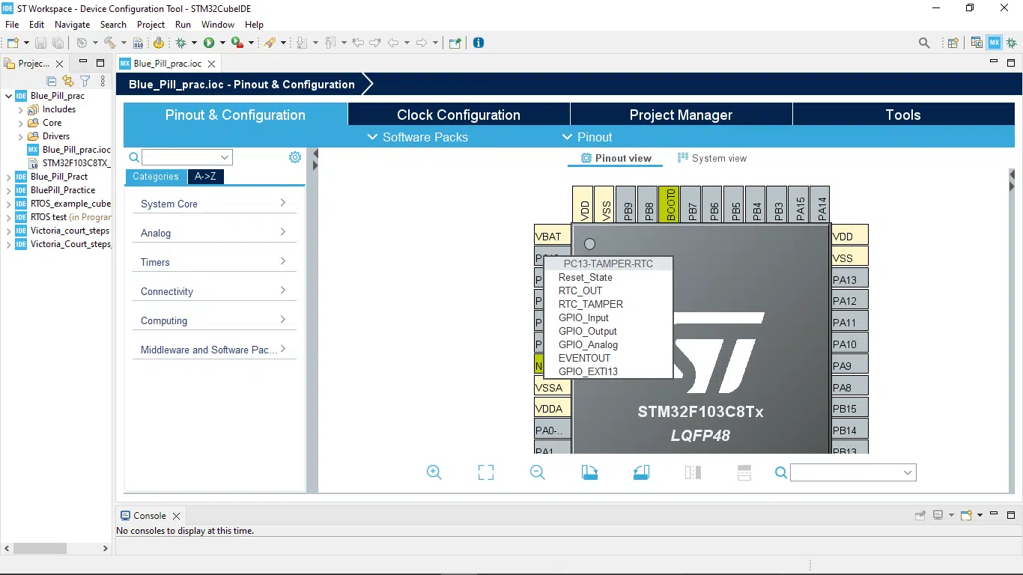Screen dimensions: 1023x575
Task: Open the categories settings gear icon
Action: 295,157
